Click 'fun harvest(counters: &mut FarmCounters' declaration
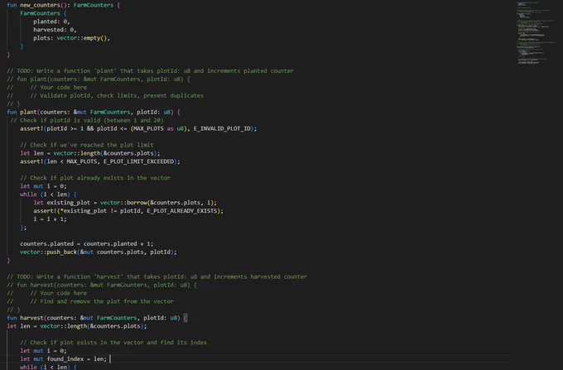Image resolution: width=563 pixels, height=370 pixels. [97, 318]
